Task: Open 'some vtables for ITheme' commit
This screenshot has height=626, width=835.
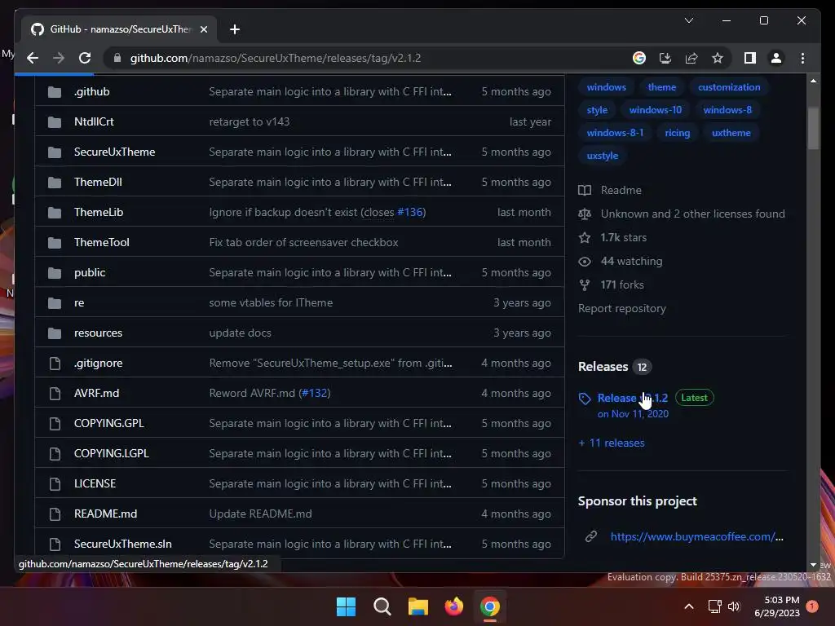Action: pyautogui.click(x=271, y=302)
